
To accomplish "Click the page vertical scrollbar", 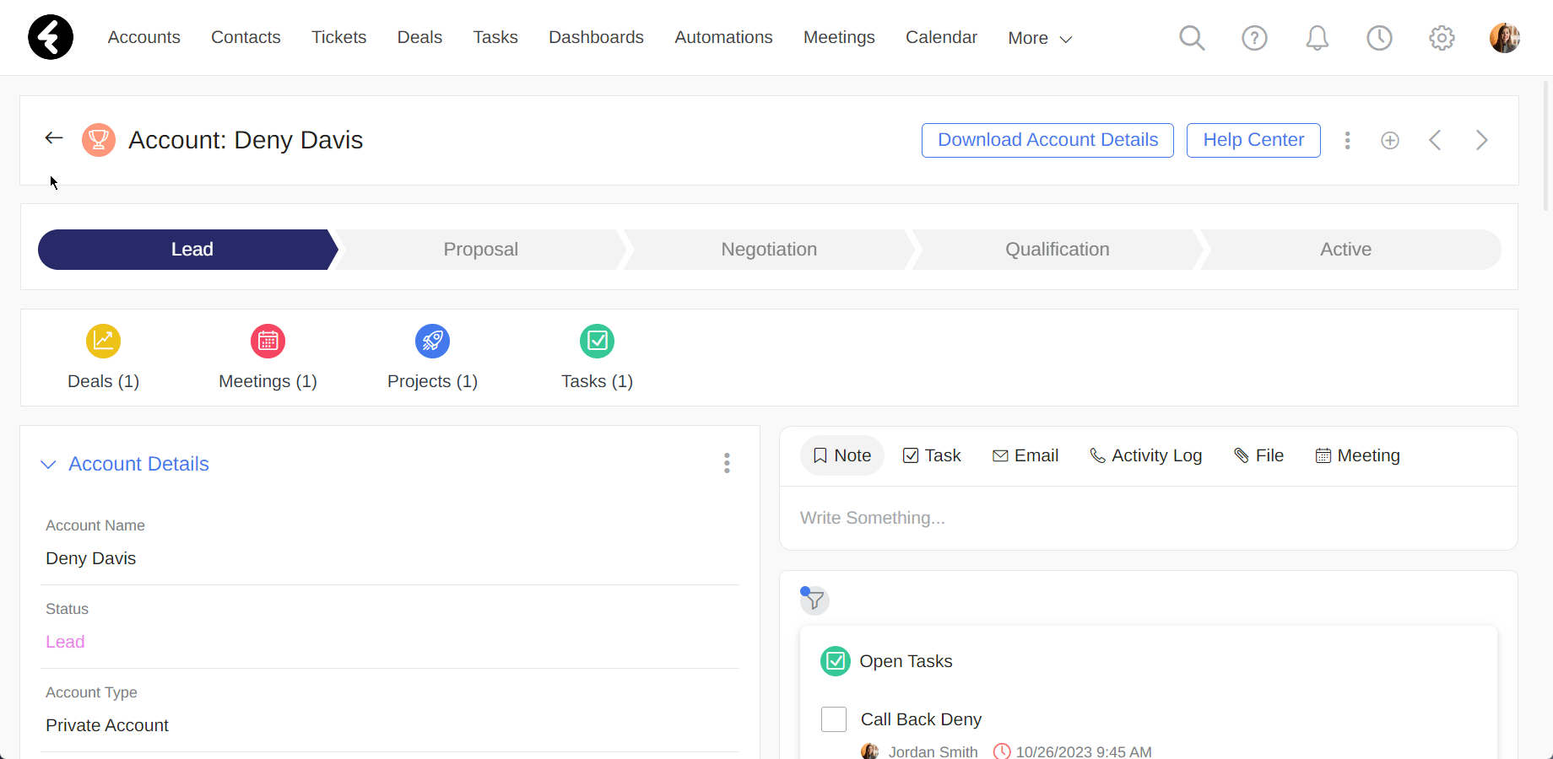I will click(x=1546, y=145).
